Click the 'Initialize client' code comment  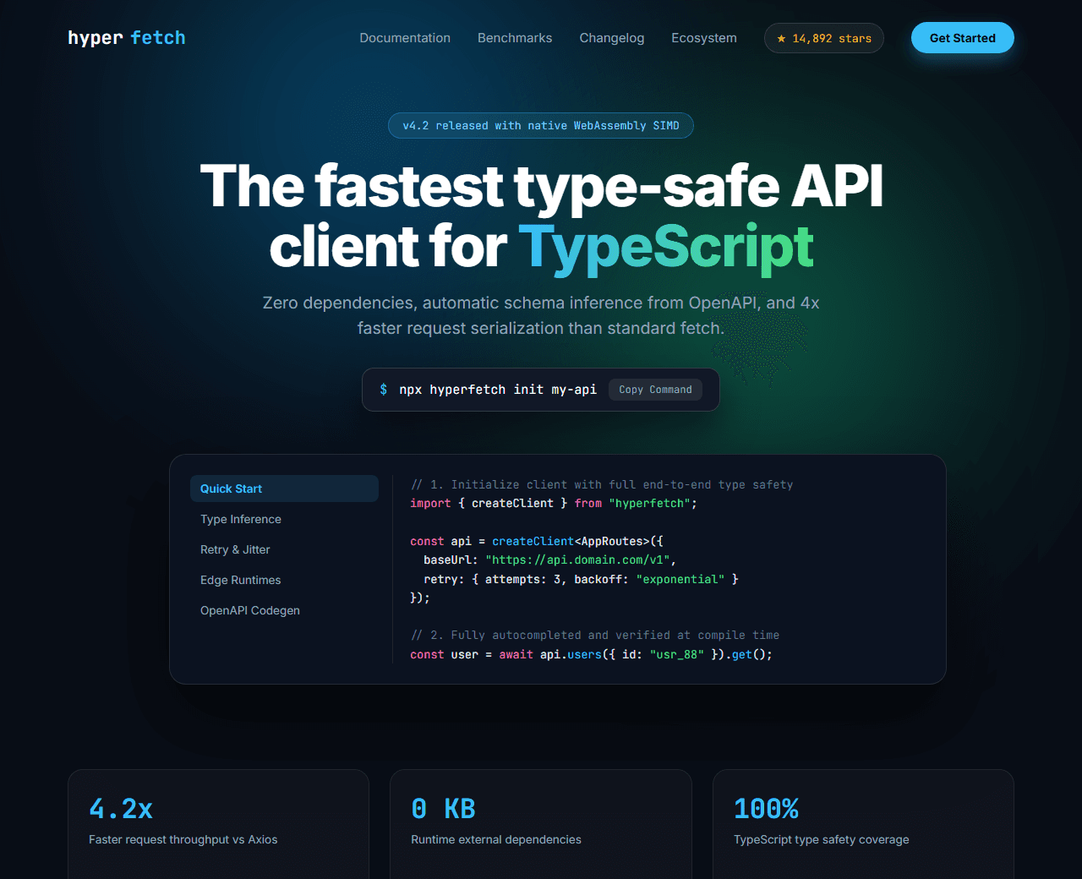(602, 484)
